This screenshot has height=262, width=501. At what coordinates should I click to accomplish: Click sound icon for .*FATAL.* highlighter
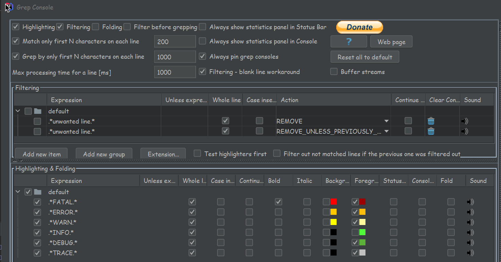tap(470, 202)
